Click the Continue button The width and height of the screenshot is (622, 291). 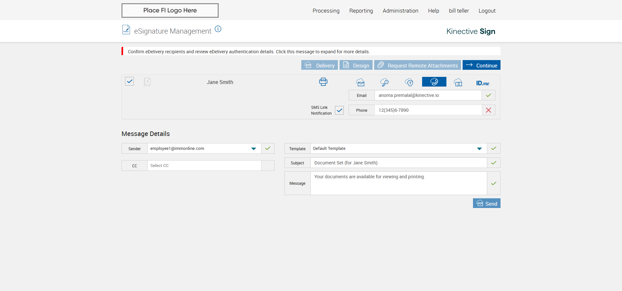(x=481, y=65)
